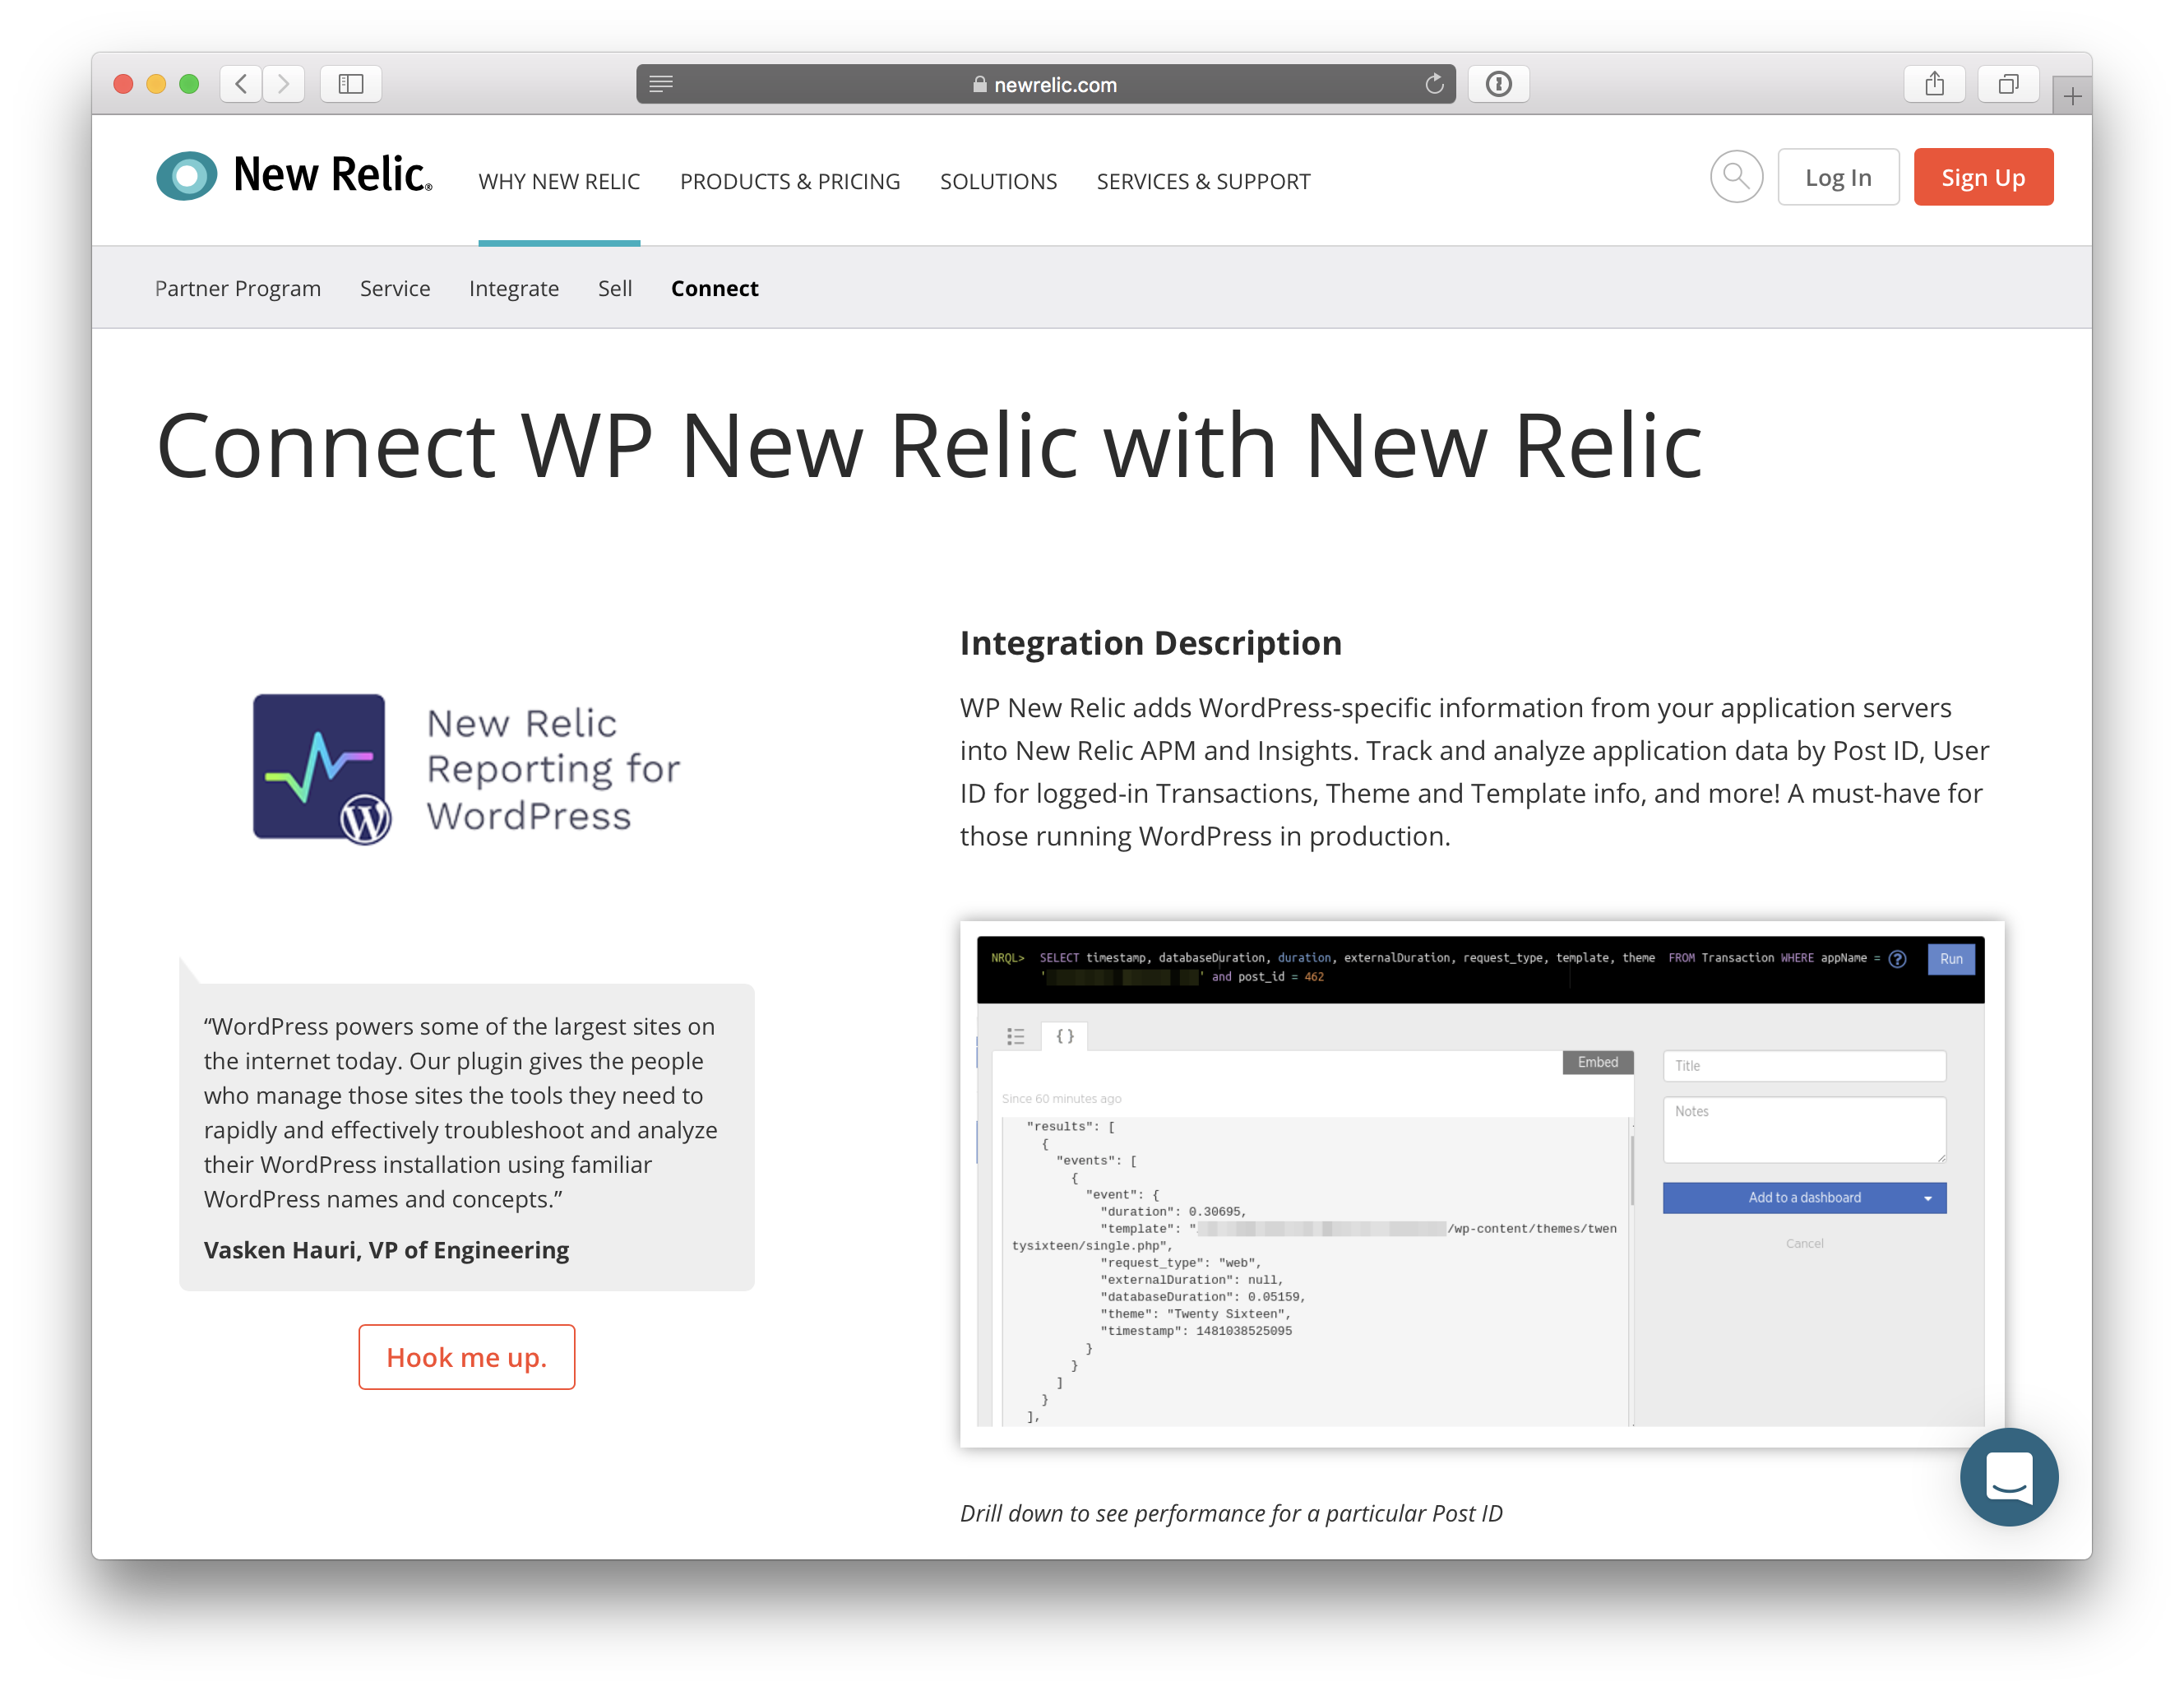Viewport: 2184px width, 1691px height.
Task: Click the NRQL query screenshot thumbnail
Action: pyautogui.click(x=1481, y=1183)
